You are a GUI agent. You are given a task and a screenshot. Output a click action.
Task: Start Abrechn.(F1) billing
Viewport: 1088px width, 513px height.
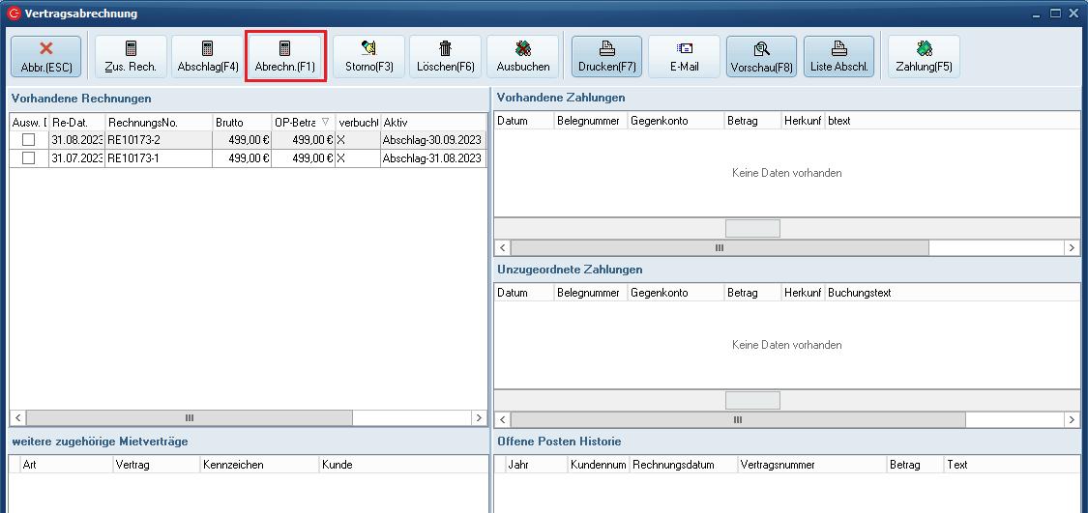(x=285, y=56)
